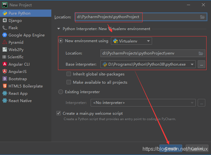
Task: Click the Pure Python snake icon
Action: click(5, 13)
